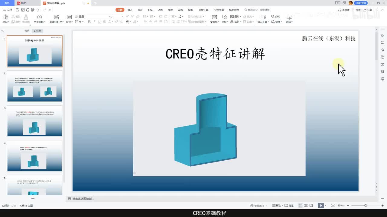Expand the quick access toolbar customize arrow

pyautogui.click(x=50, y=10)
